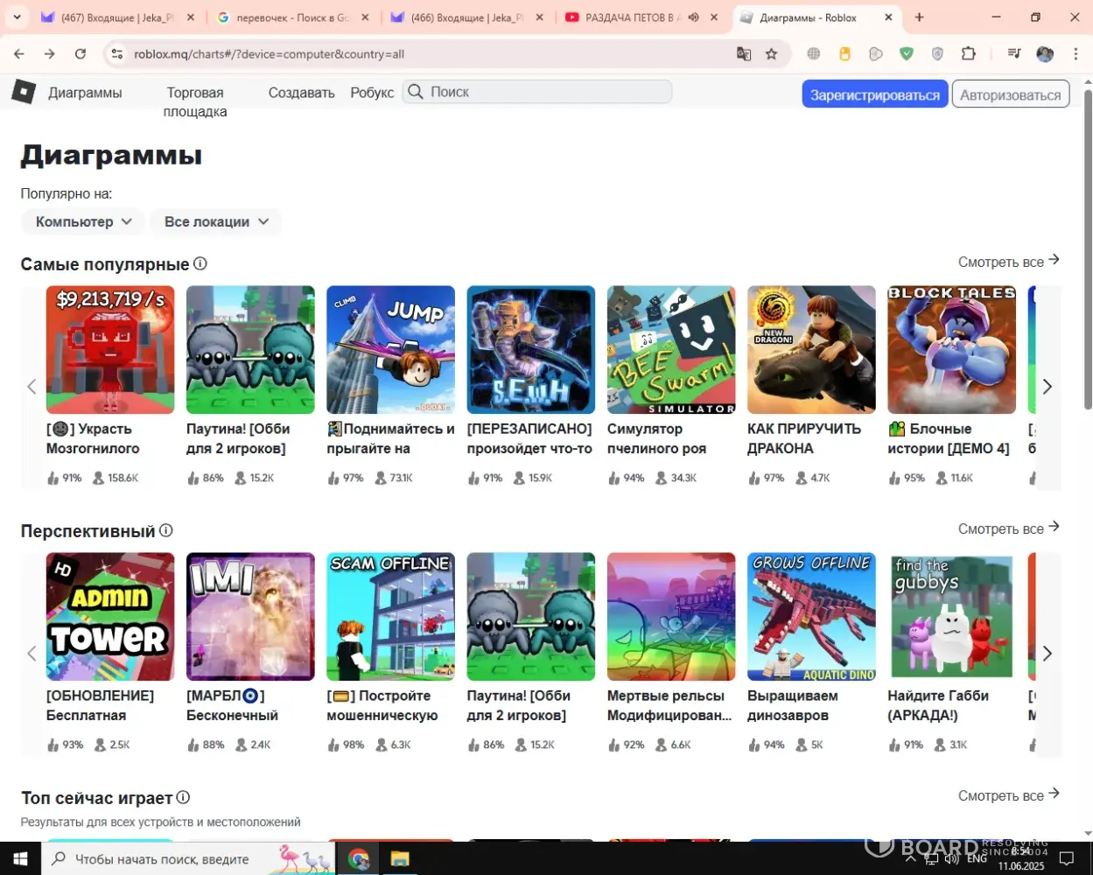Viewport: 1093px width, 875px height.
Task: Bookmark the page with the star icon
Action: pyautogui.click(x=771, y=54)
